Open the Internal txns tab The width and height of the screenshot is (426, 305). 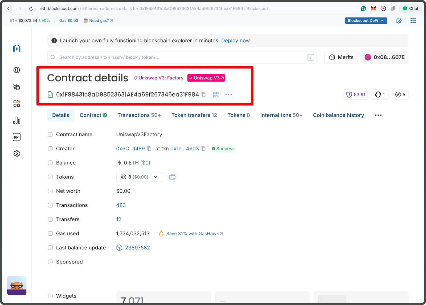click(x=281, y=115)
